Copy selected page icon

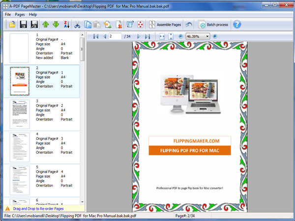click(88, 25)
